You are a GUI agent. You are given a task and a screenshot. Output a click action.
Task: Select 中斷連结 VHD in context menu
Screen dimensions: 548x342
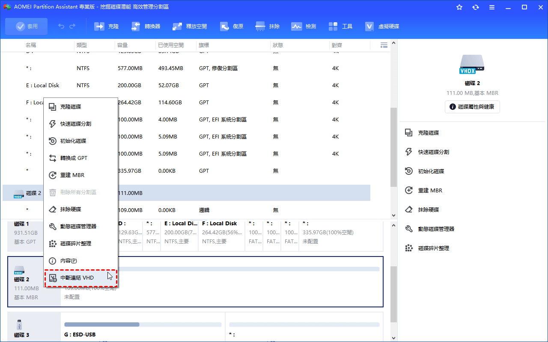coord(81,278)
